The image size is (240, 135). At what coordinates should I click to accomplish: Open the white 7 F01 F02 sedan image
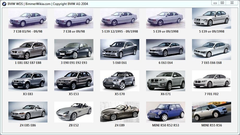(212, 81)
